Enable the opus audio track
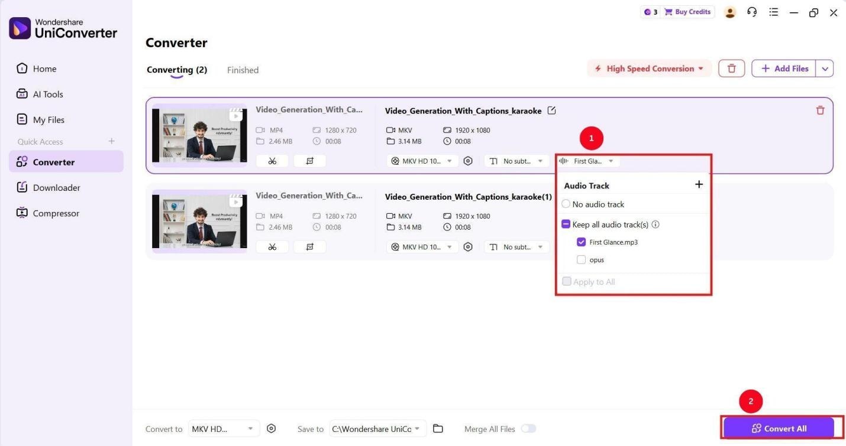 [x=581, y=259]
